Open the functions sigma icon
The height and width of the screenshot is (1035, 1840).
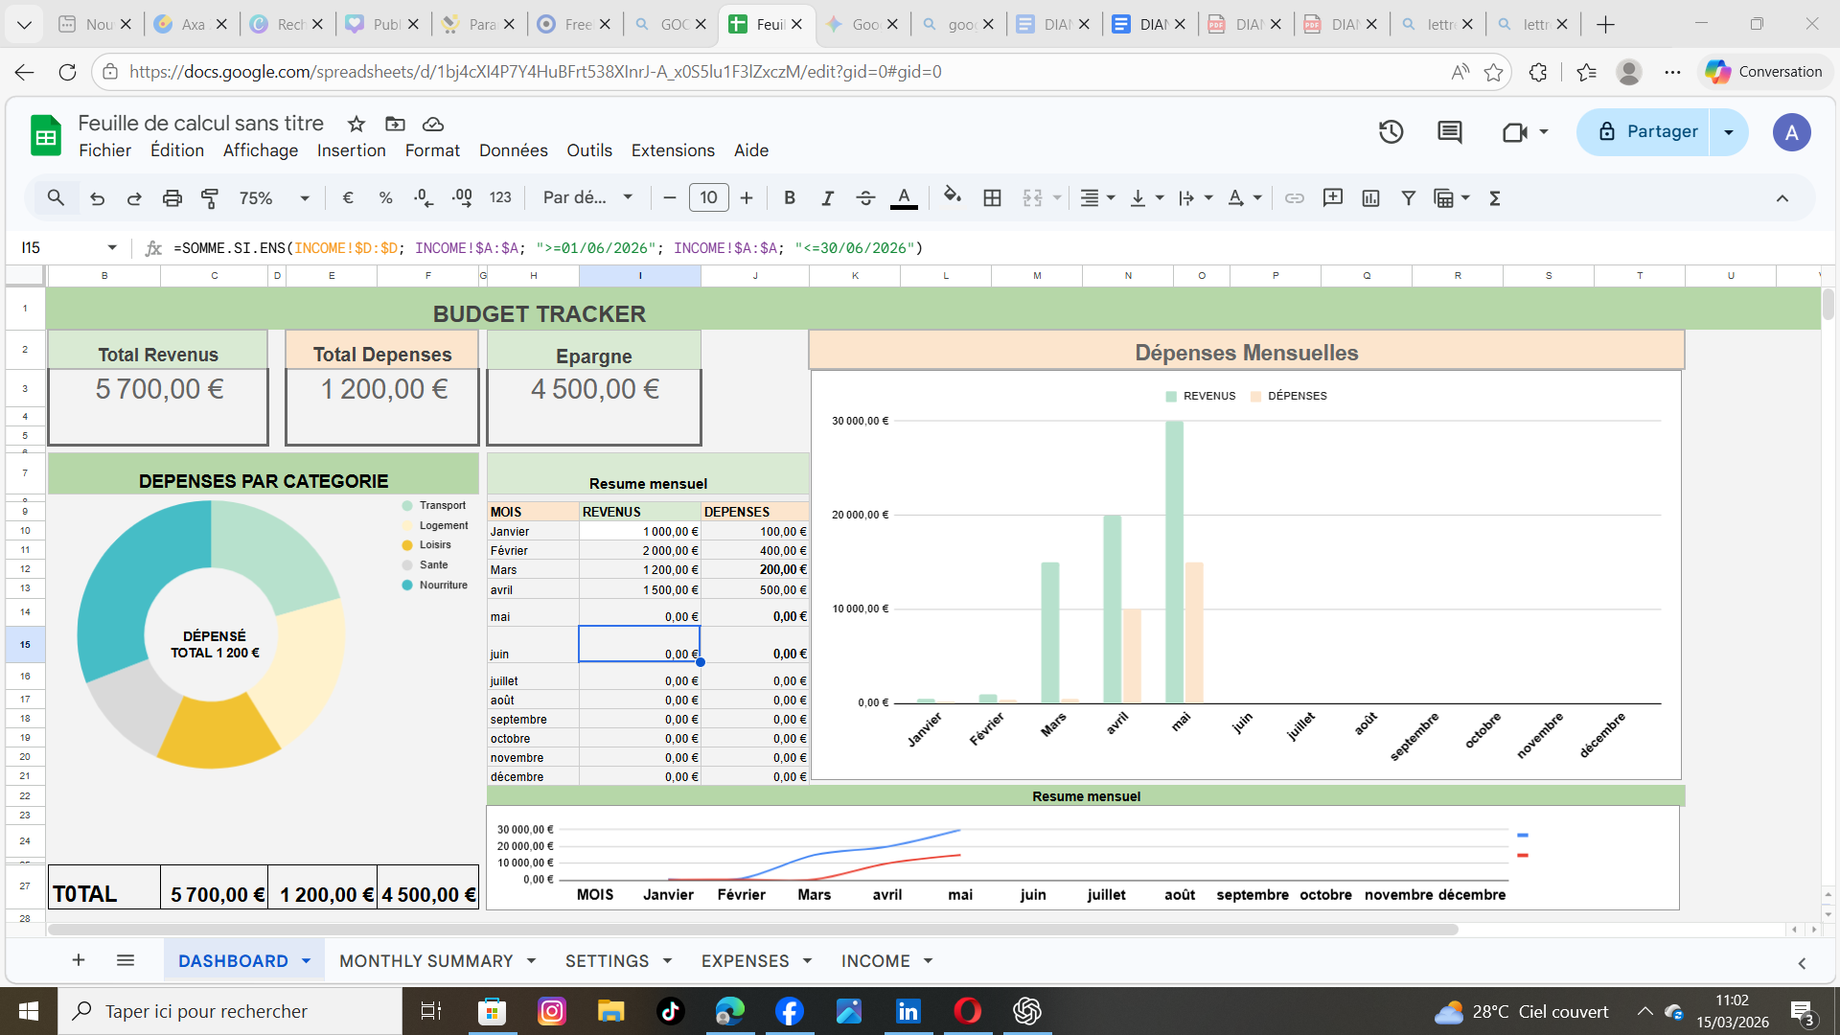tap(1494, 198)
